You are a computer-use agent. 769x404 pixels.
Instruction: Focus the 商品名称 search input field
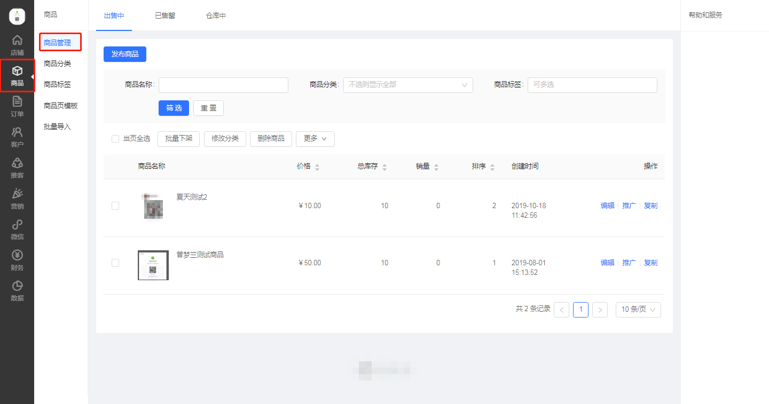[223, 85]
